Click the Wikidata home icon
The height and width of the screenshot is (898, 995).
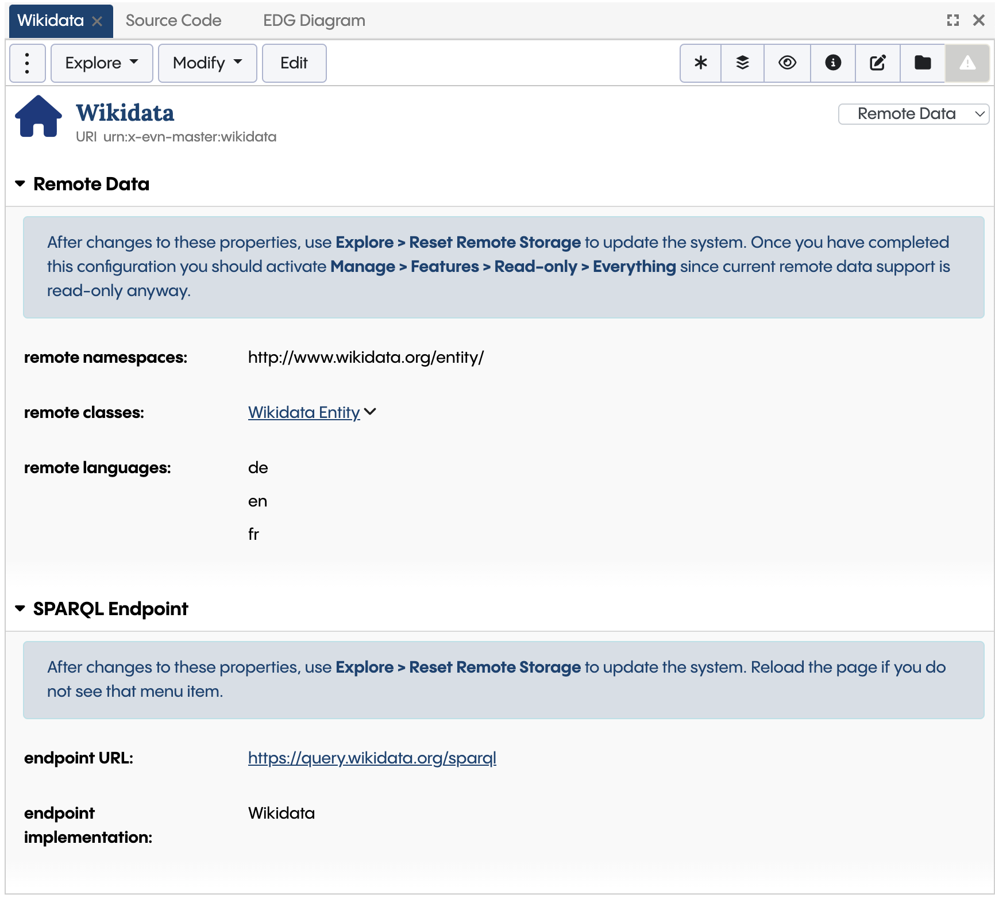coord(38,117)
